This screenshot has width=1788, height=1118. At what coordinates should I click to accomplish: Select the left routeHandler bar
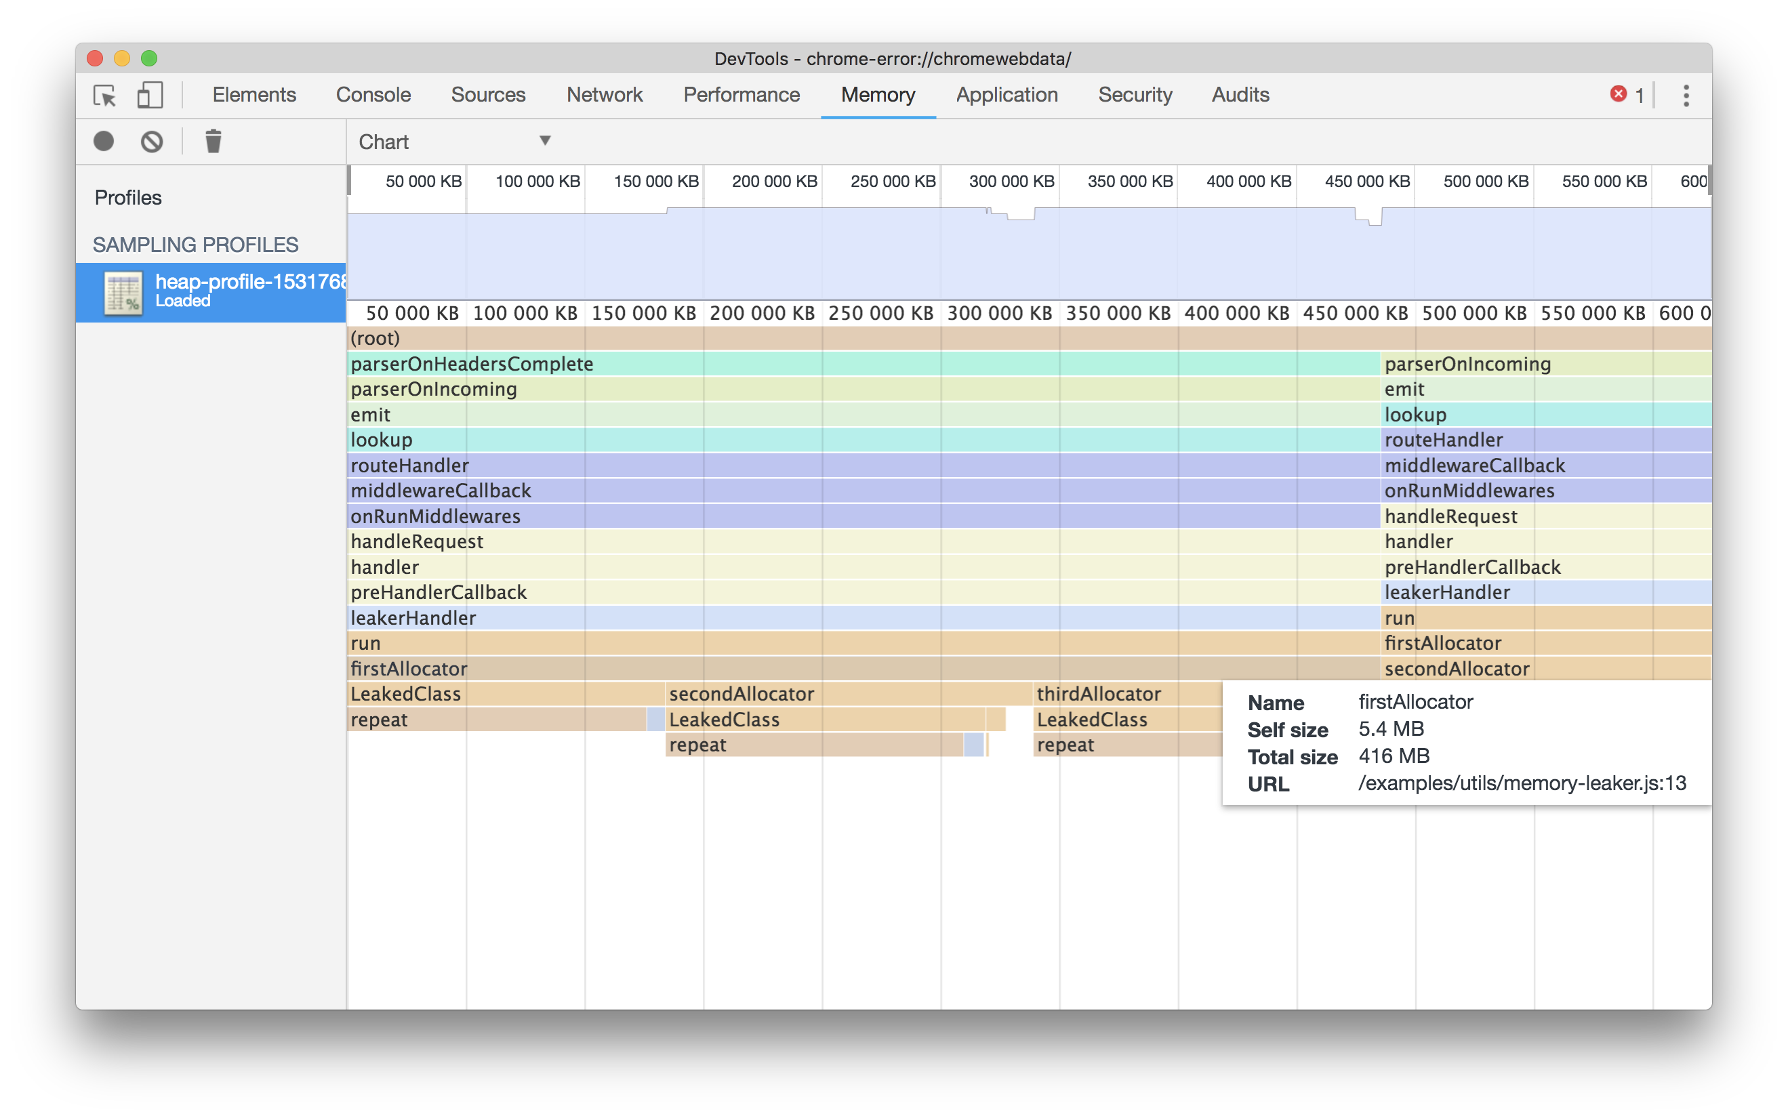[x=863, y=465]
